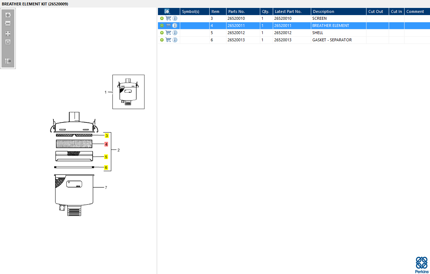Sort by Item column header
The height and width of the screenshot is (274, 430).
[x=218, y=11]
